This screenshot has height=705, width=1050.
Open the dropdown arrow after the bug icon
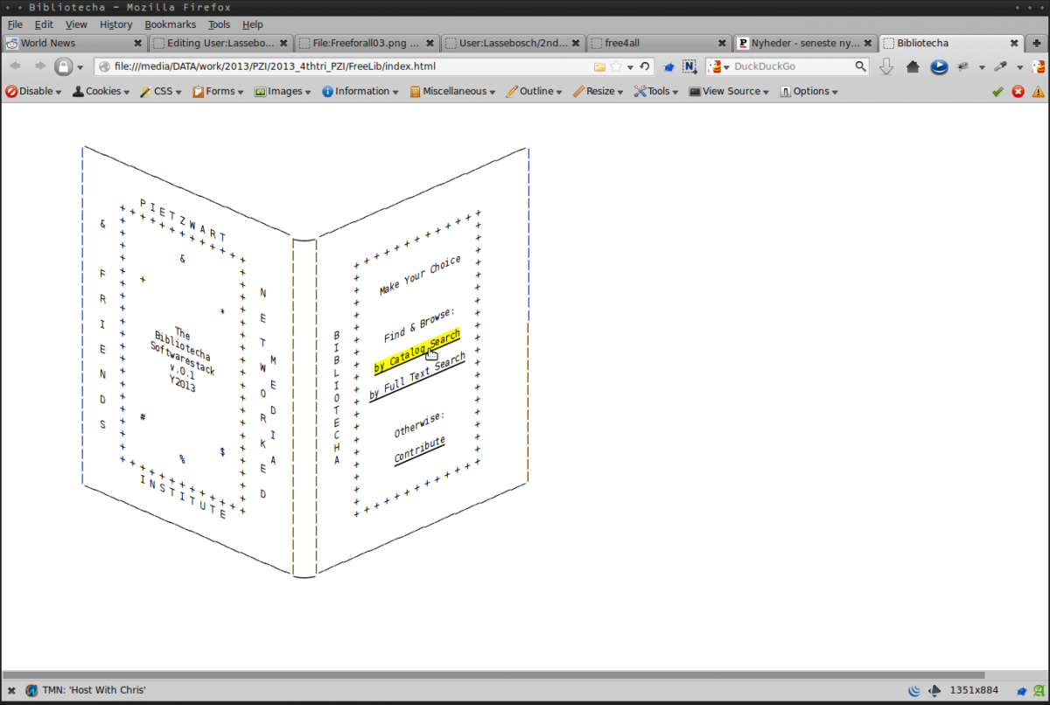coord(982,67)
